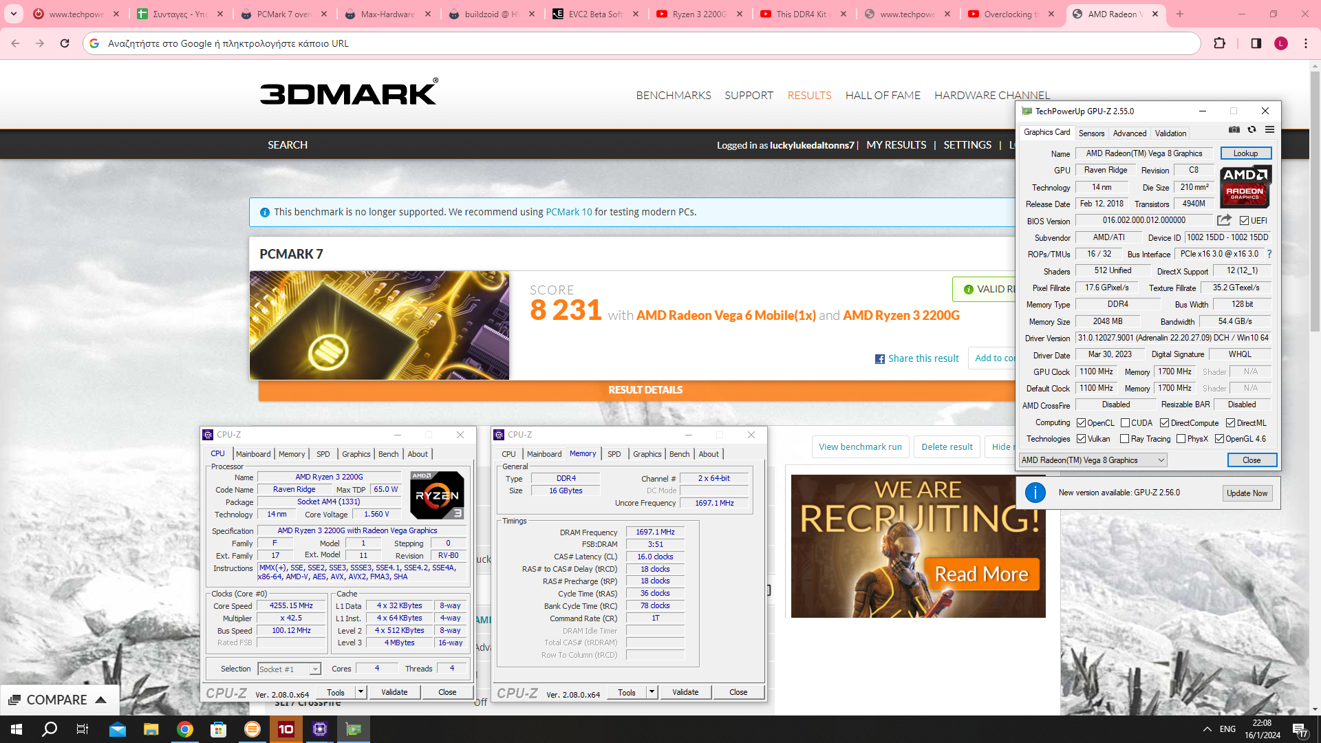Screen dimensions: 1321x743
Task: Toggle Vulkan checkbox
Action: tap(1081, 439)
